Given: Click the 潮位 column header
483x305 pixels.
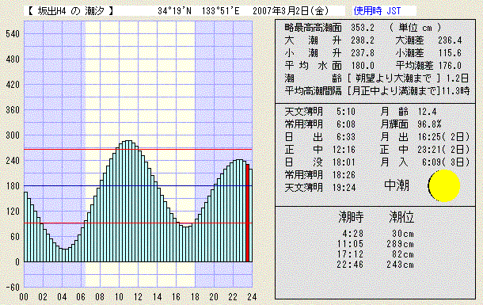Looking at the screenshot, I should 401,217.
